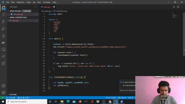Open the View menu

[29, 2]
